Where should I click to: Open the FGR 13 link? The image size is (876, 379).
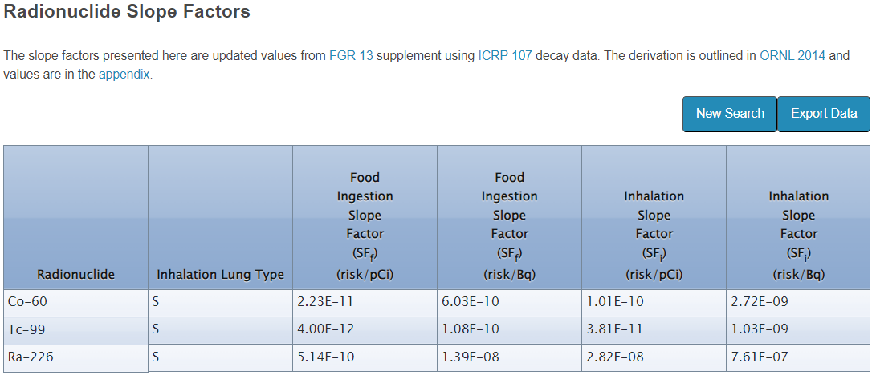point(351,56)
